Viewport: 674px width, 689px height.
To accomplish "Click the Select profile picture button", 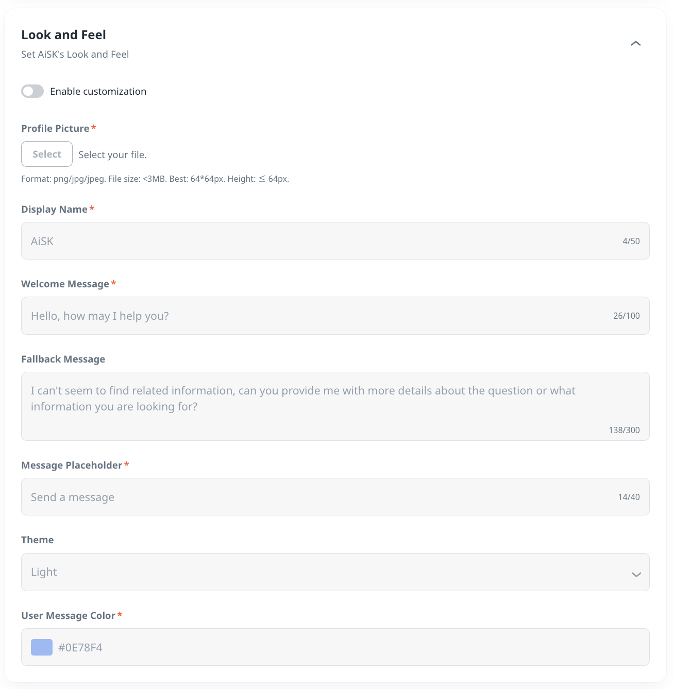I will 47,154.
